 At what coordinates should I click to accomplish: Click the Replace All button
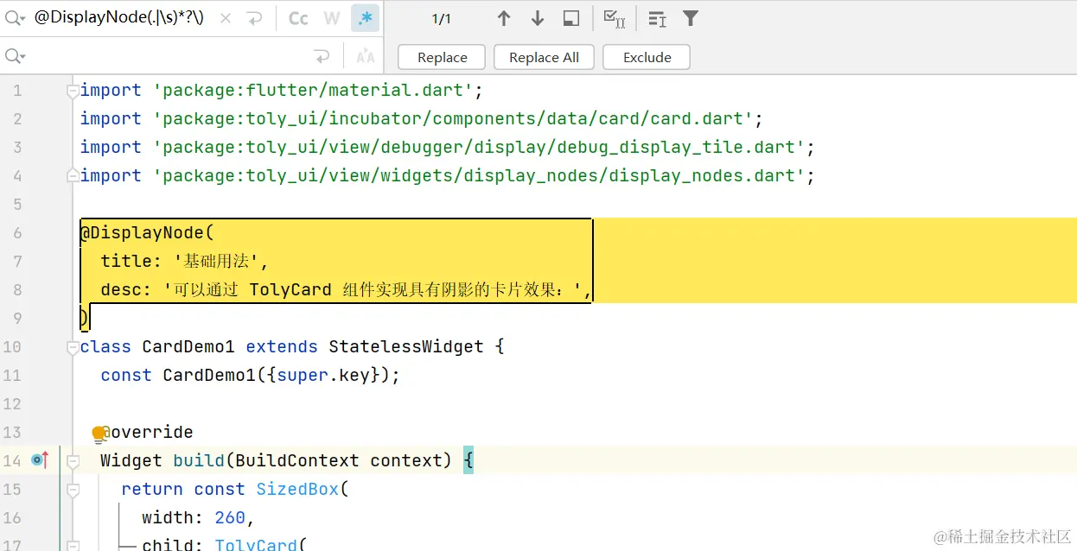tap(544, 57)
